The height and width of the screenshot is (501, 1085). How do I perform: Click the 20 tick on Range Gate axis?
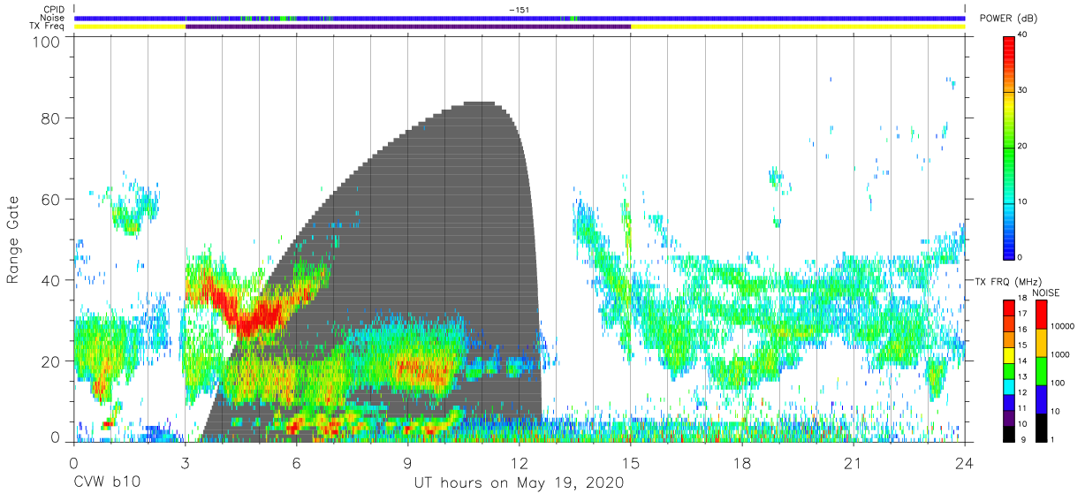(x=49, y=362)
